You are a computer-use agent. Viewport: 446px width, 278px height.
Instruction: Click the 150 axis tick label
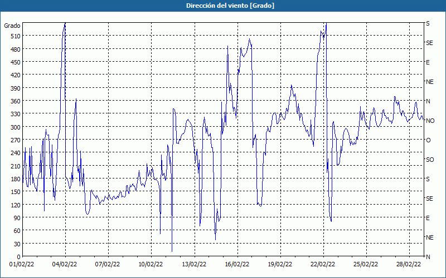point(16,192)
